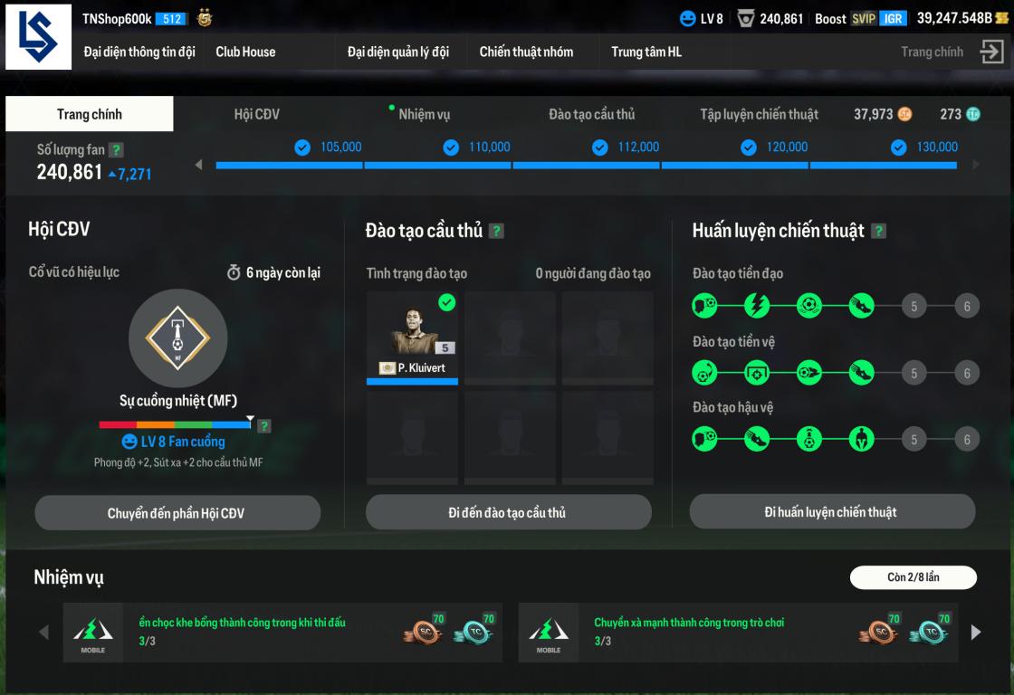1014x695 pixels.
Task: Click the exit icon beside Trang chính
Action: pos(991,51)
